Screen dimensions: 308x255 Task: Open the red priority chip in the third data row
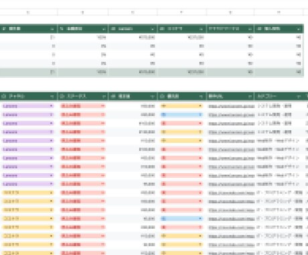pos(181,123)
